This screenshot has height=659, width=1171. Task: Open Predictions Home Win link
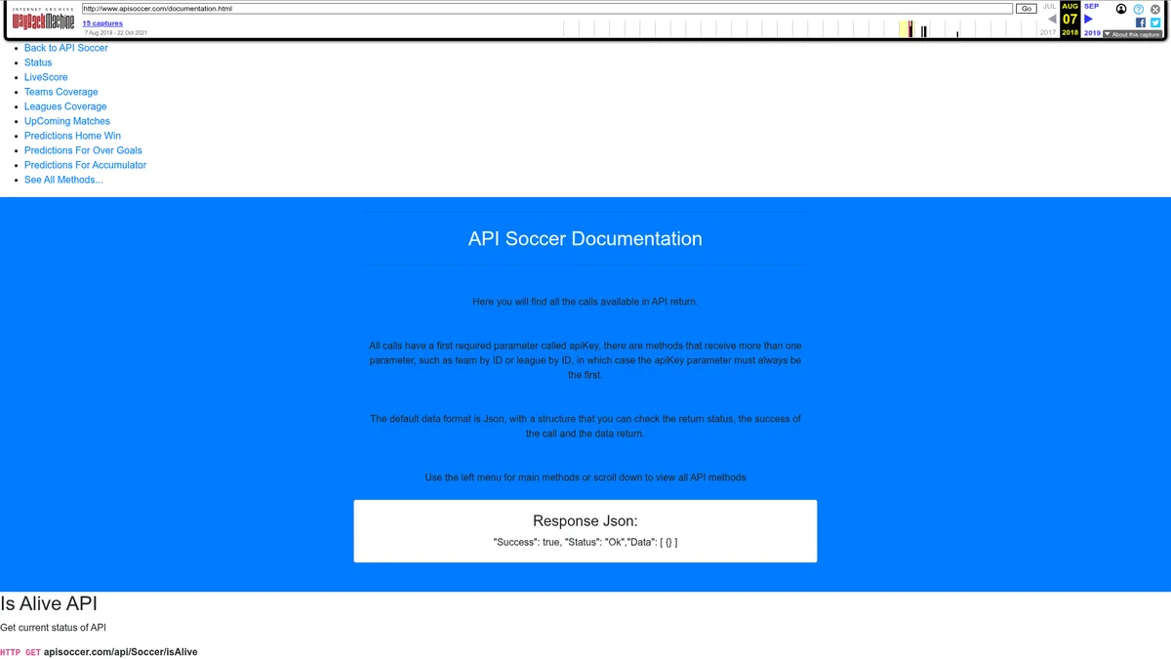[x=72, y=136]
